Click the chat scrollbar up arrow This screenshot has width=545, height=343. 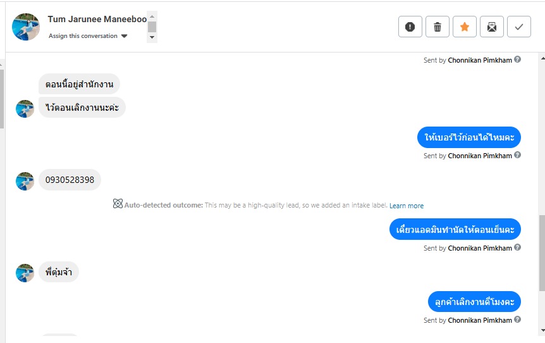point(542,58)
